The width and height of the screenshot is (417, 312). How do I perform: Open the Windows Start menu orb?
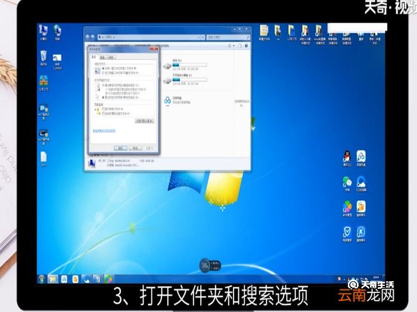coord(42,279)
